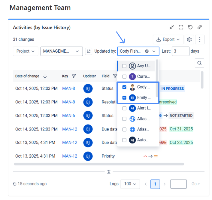Open project in new window icon

click(x=89, y=51)
